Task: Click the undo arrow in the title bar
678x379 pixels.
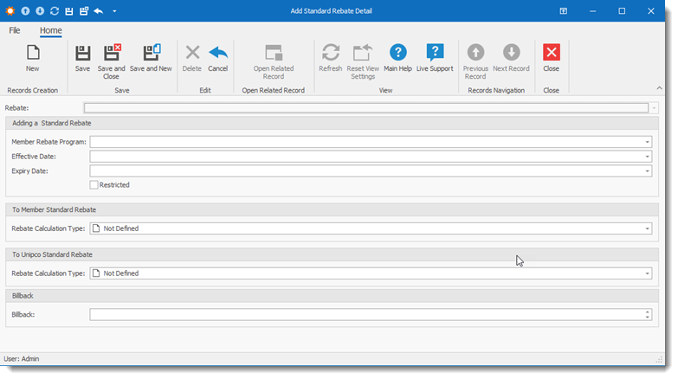Action: click(98, 11)
